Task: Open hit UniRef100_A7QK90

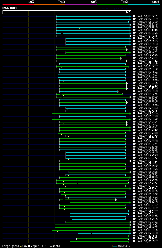Action: (145, 119)
